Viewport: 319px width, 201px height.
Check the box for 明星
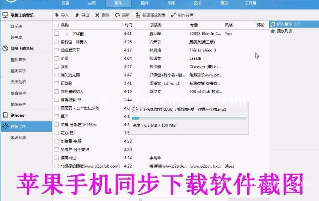tap(57, 58)
